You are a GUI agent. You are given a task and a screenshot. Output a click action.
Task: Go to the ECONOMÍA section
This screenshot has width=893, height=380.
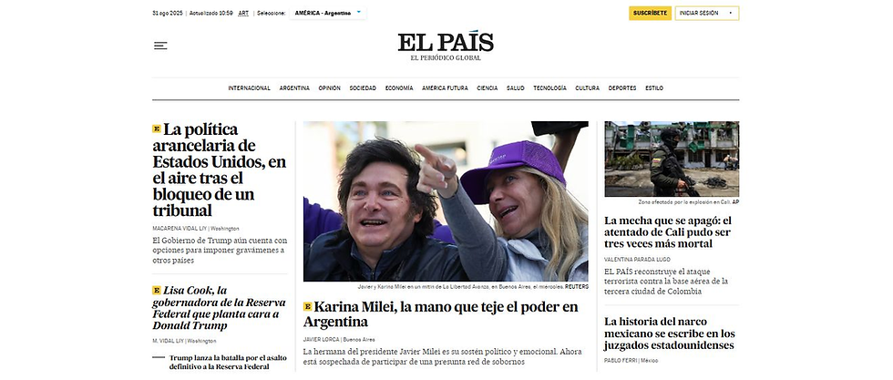click(399, 88)
